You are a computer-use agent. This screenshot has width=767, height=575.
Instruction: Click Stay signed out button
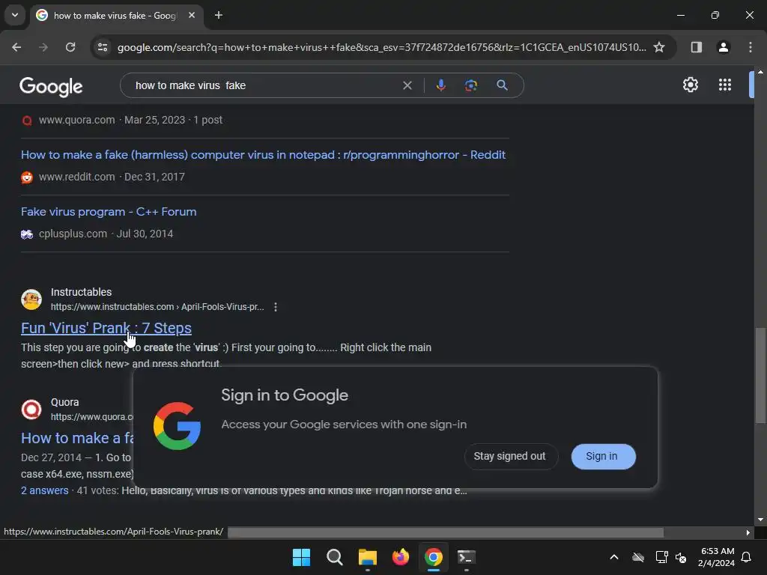pyautogui.click(x=509, y=456)
